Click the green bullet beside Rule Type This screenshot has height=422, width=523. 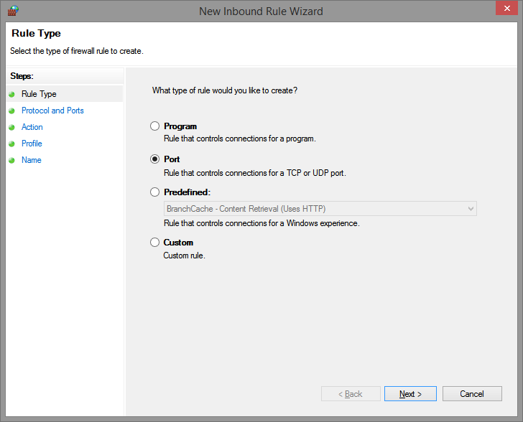12,94
